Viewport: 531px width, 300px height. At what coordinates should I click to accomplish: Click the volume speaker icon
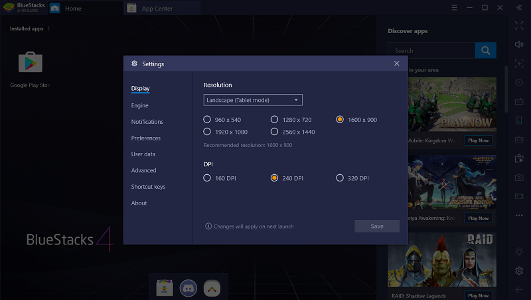tap(519, 44)
